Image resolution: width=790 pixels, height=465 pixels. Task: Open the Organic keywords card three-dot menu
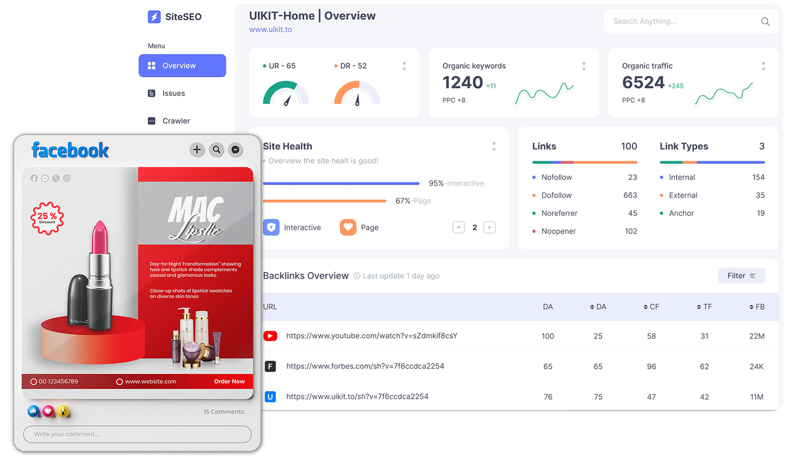tap(583, 66)
